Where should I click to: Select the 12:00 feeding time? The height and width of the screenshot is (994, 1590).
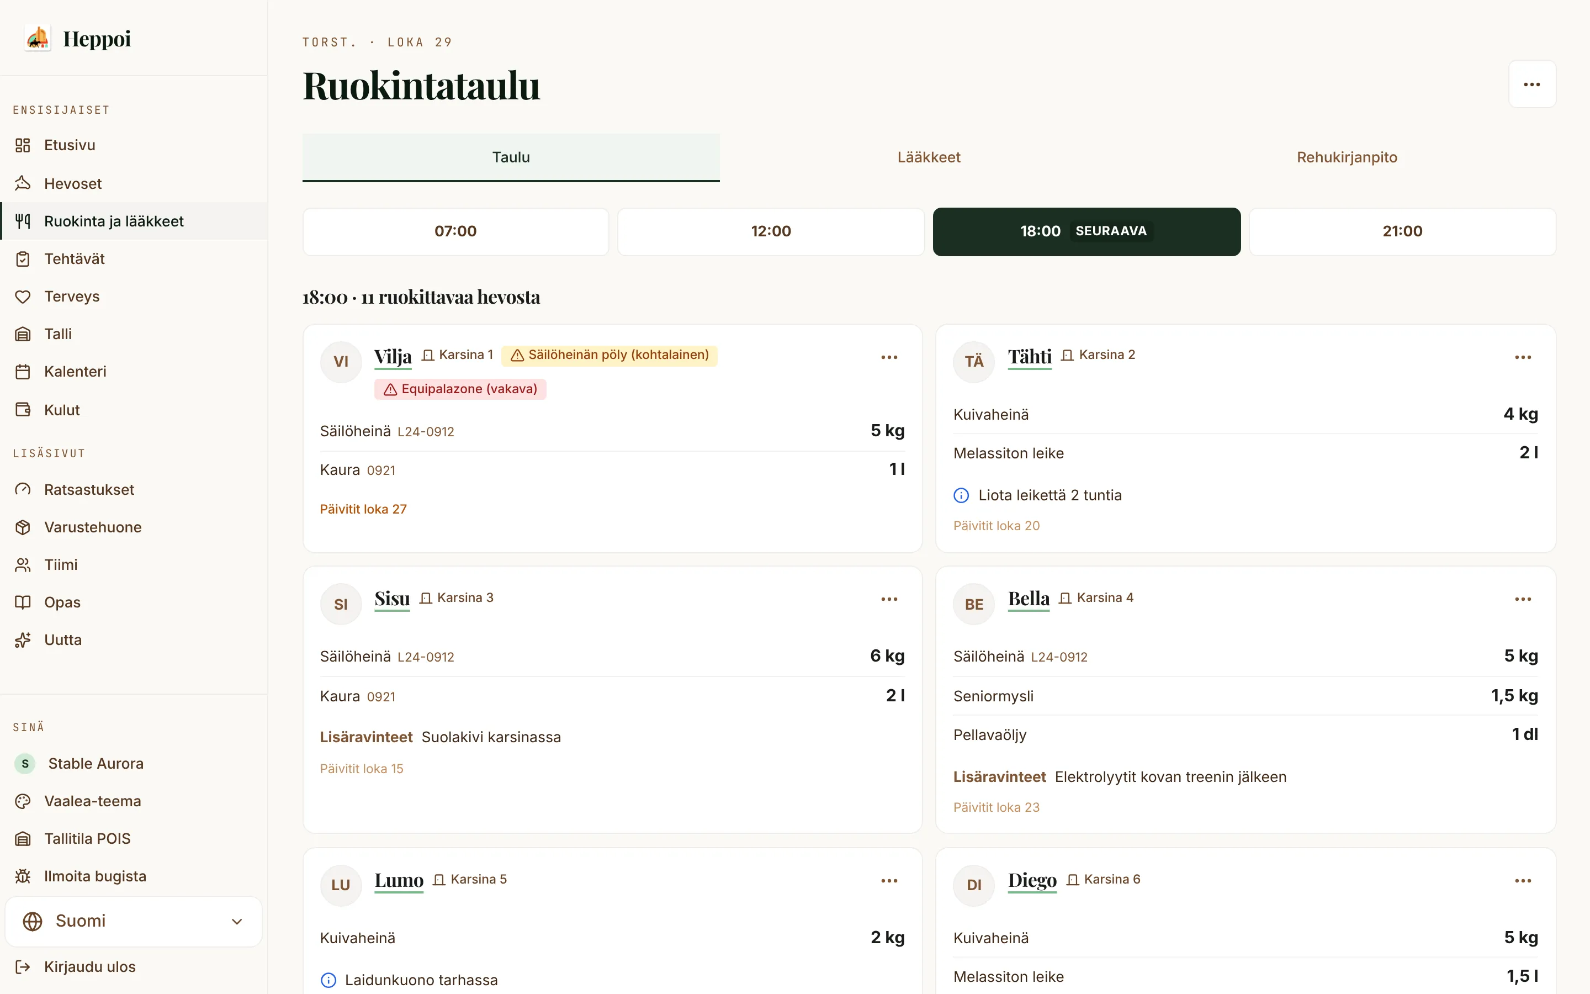tap(771, 231)
